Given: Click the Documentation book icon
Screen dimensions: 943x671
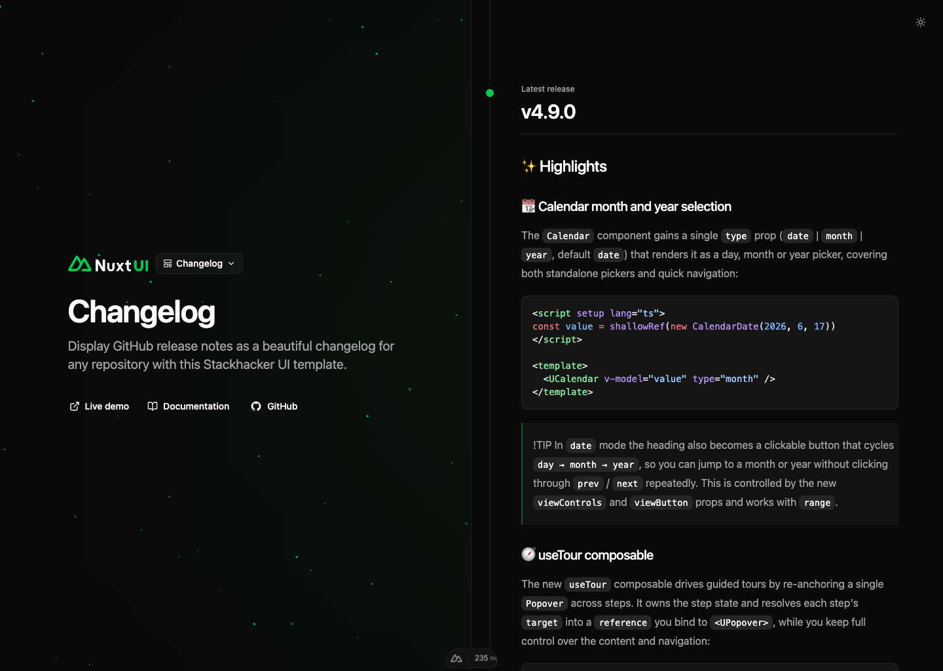Looking at the screenshot, I should (153, 406).
